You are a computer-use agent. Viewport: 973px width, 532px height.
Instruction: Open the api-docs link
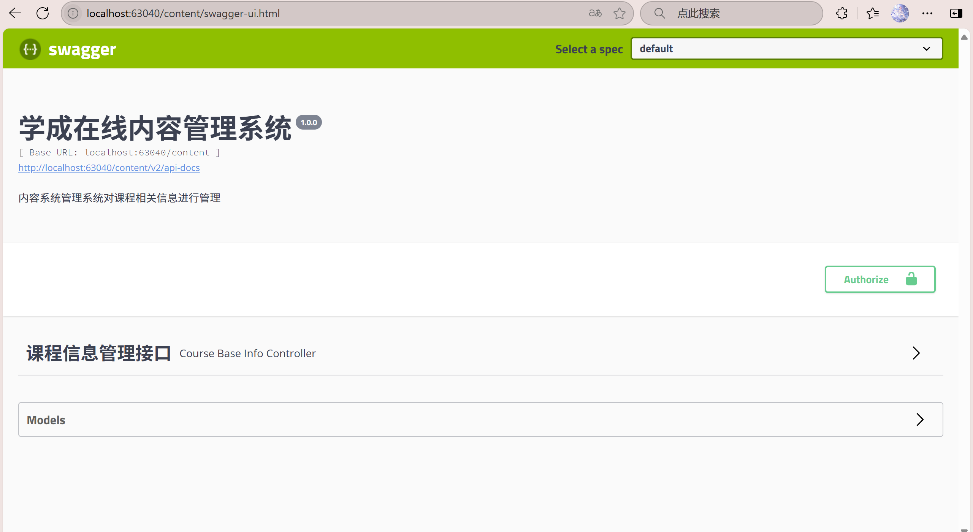109,168
